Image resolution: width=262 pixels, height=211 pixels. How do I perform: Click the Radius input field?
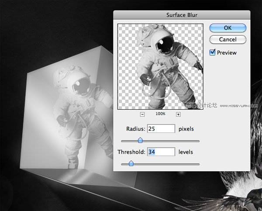point(161,128)
